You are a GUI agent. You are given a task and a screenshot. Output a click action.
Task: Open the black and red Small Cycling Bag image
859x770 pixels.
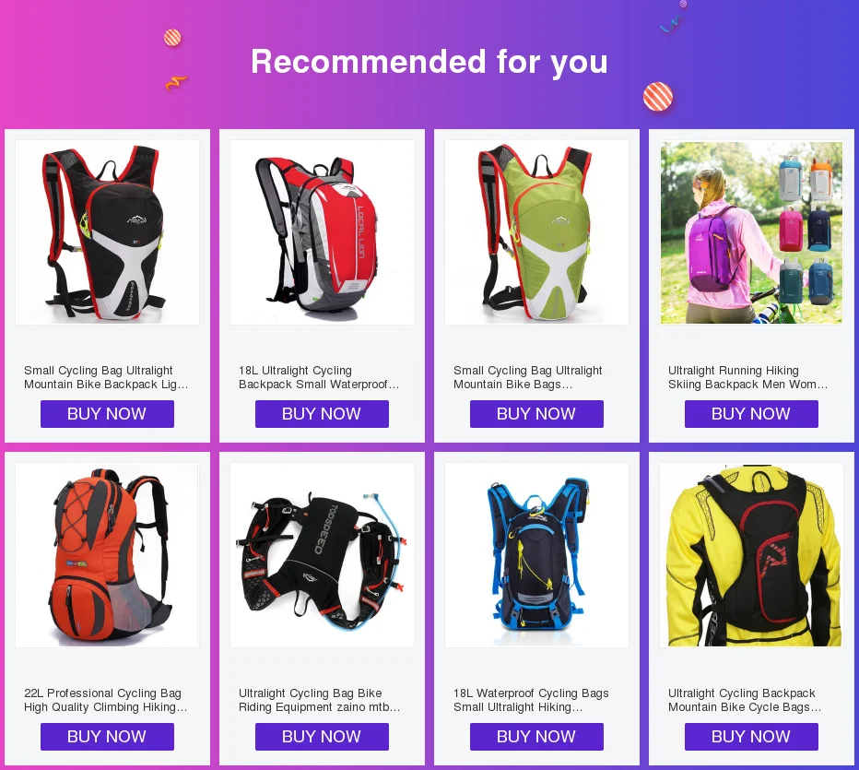(x=107, y=232)
